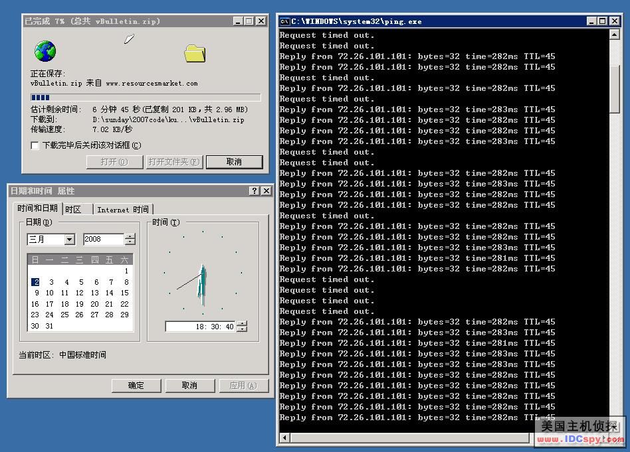Select day 22 in the calendar
Image resolution: width=630 pixels, height=452 pixels.
[x=125, y=304]
